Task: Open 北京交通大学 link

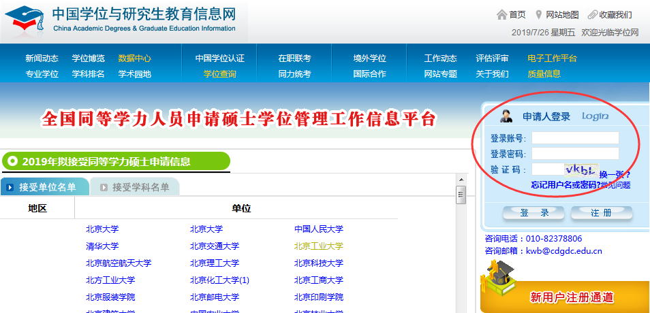Action: [215, 246]
